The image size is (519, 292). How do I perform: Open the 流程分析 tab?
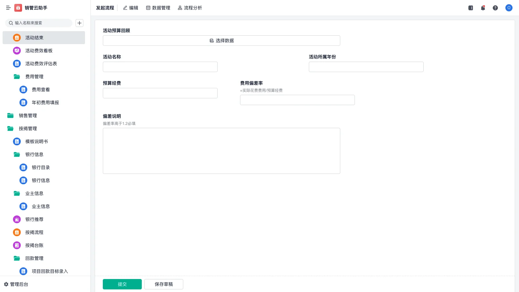click(190, 8)
